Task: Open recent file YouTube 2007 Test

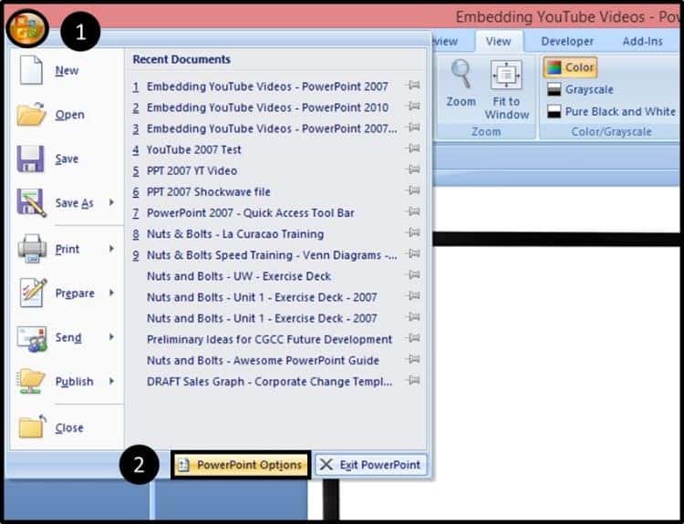Action: click(x=193, y=149)
